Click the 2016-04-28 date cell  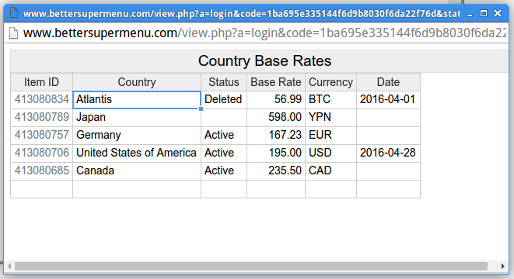[389, 153]
